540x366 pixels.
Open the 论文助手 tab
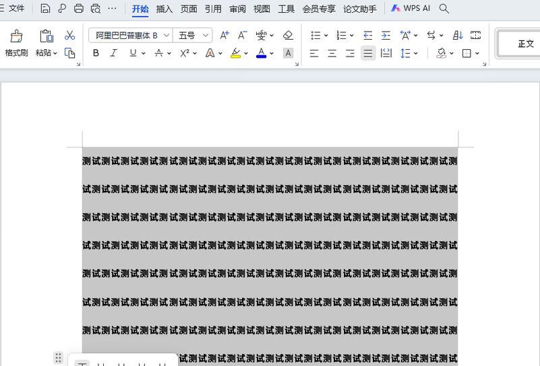[x=360, y=9]
